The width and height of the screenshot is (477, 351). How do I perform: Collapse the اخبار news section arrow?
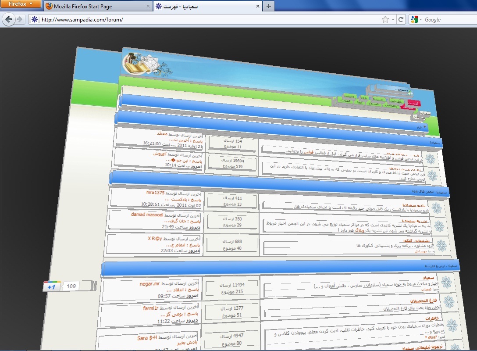tap(425, 127)
